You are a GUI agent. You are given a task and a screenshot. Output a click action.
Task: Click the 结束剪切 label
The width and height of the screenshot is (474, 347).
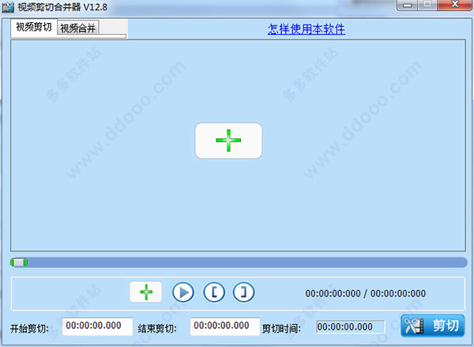(157, 329)
